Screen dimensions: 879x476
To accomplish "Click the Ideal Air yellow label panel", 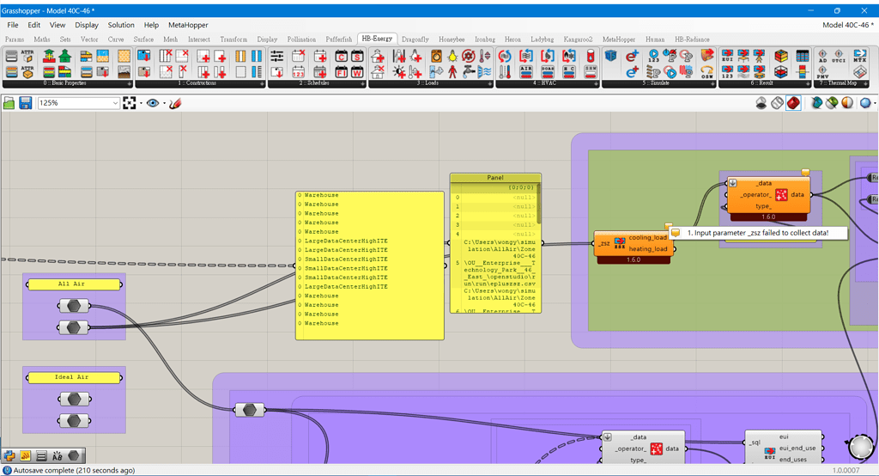I will pos(74,377).
